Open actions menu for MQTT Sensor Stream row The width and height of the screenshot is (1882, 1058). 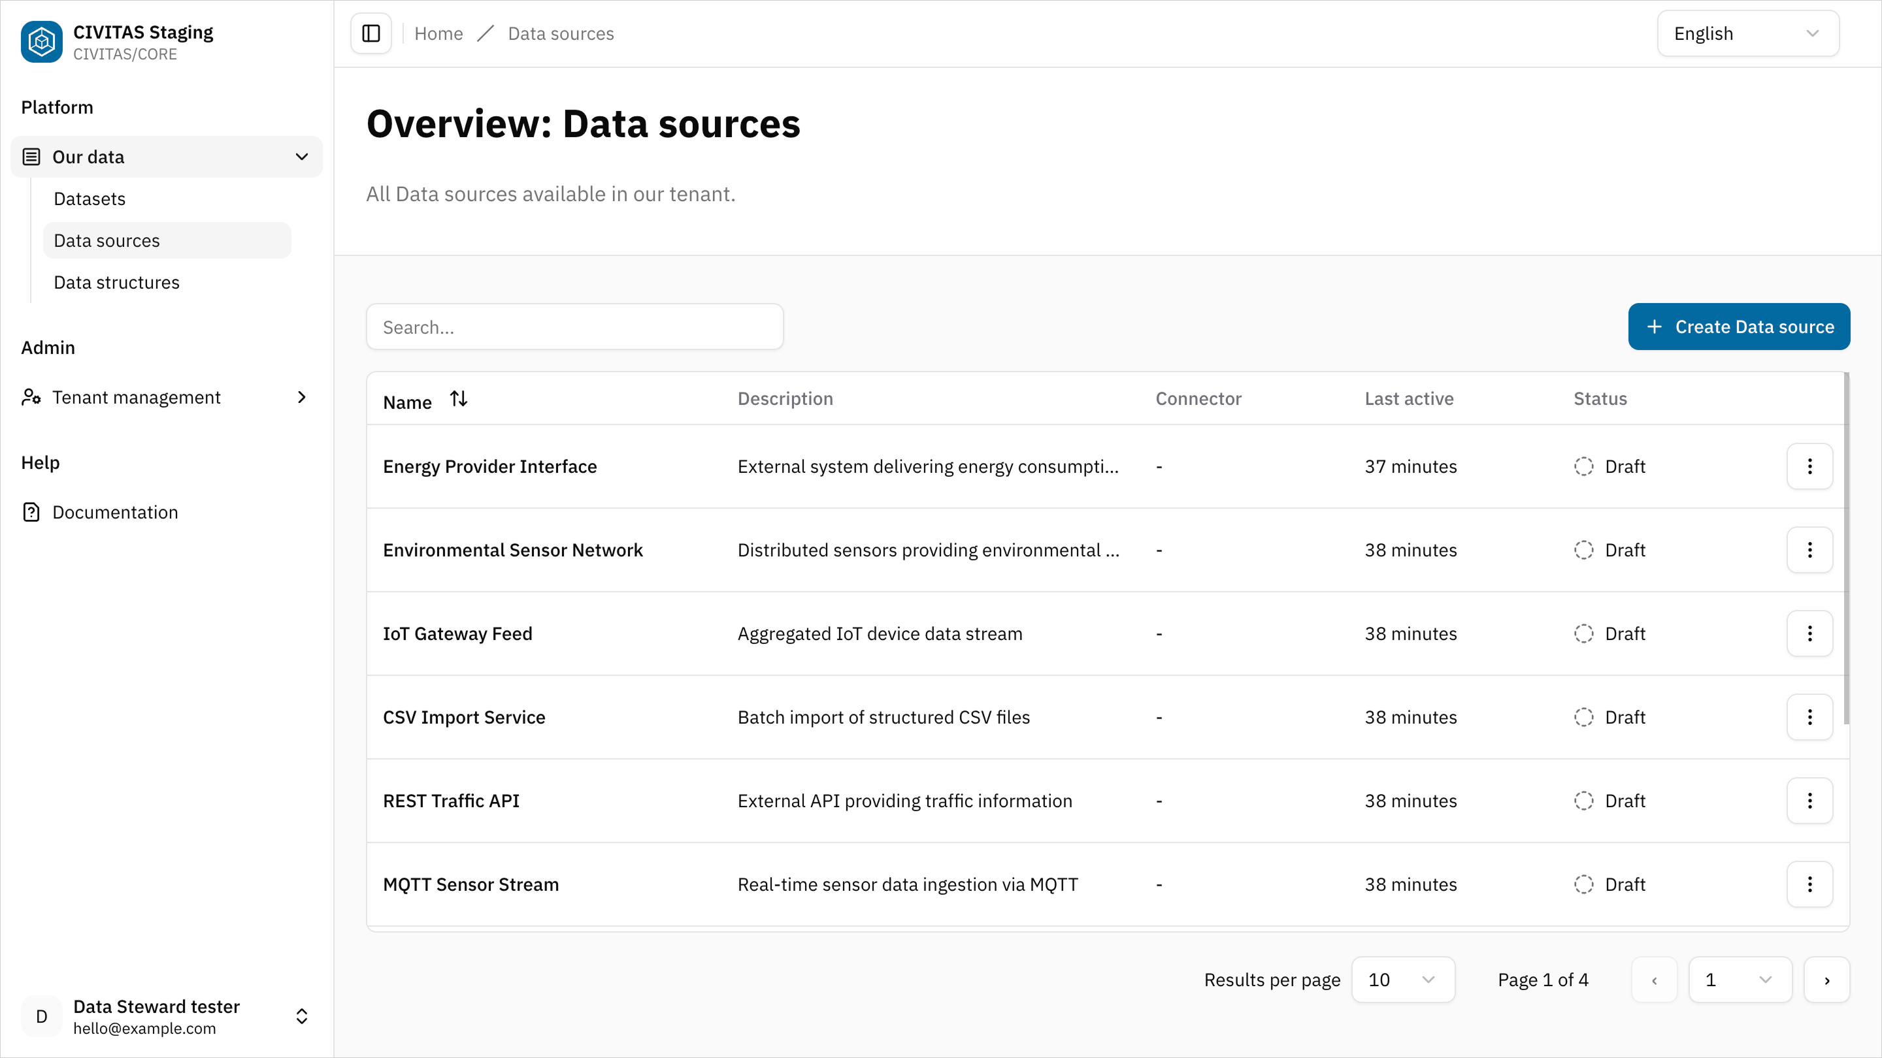coord(1809,884)
